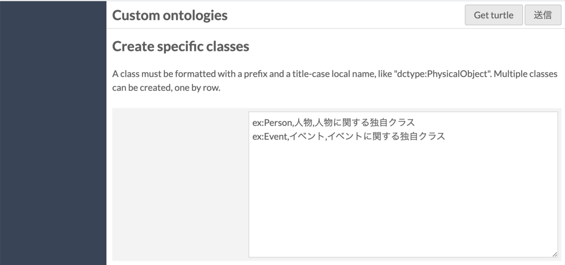Viewport: 565px width, 265px height.
Task: Click the dark navy sidebar panel
Action: (53, 132)
